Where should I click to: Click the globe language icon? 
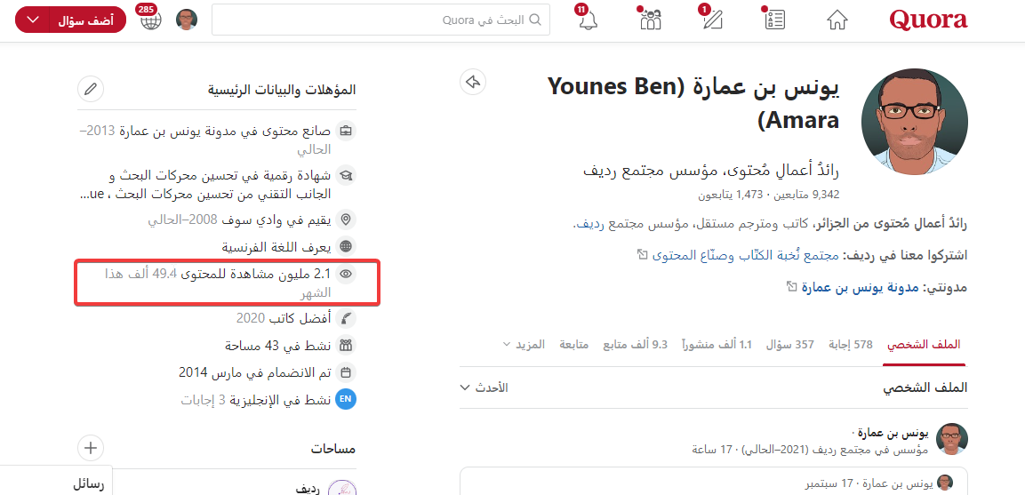[151, 20]
